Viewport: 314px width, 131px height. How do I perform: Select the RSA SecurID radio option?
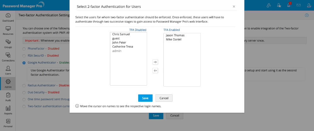pyautogui.click(x=24, y=55)
